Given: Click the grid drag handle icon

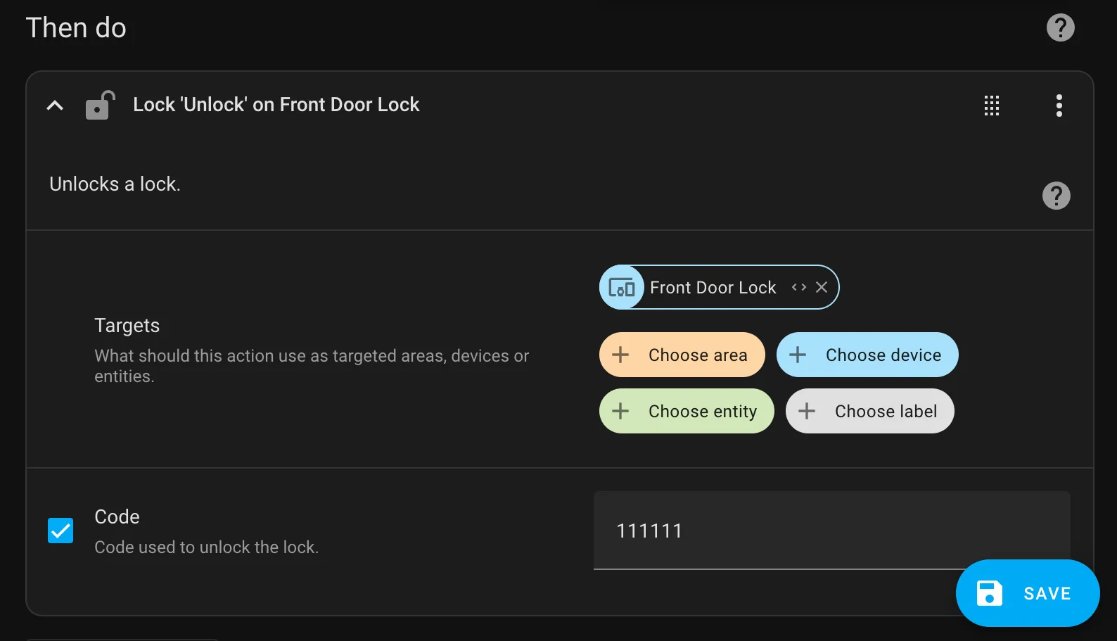Looking at the screenshot, I should [991, 106].
